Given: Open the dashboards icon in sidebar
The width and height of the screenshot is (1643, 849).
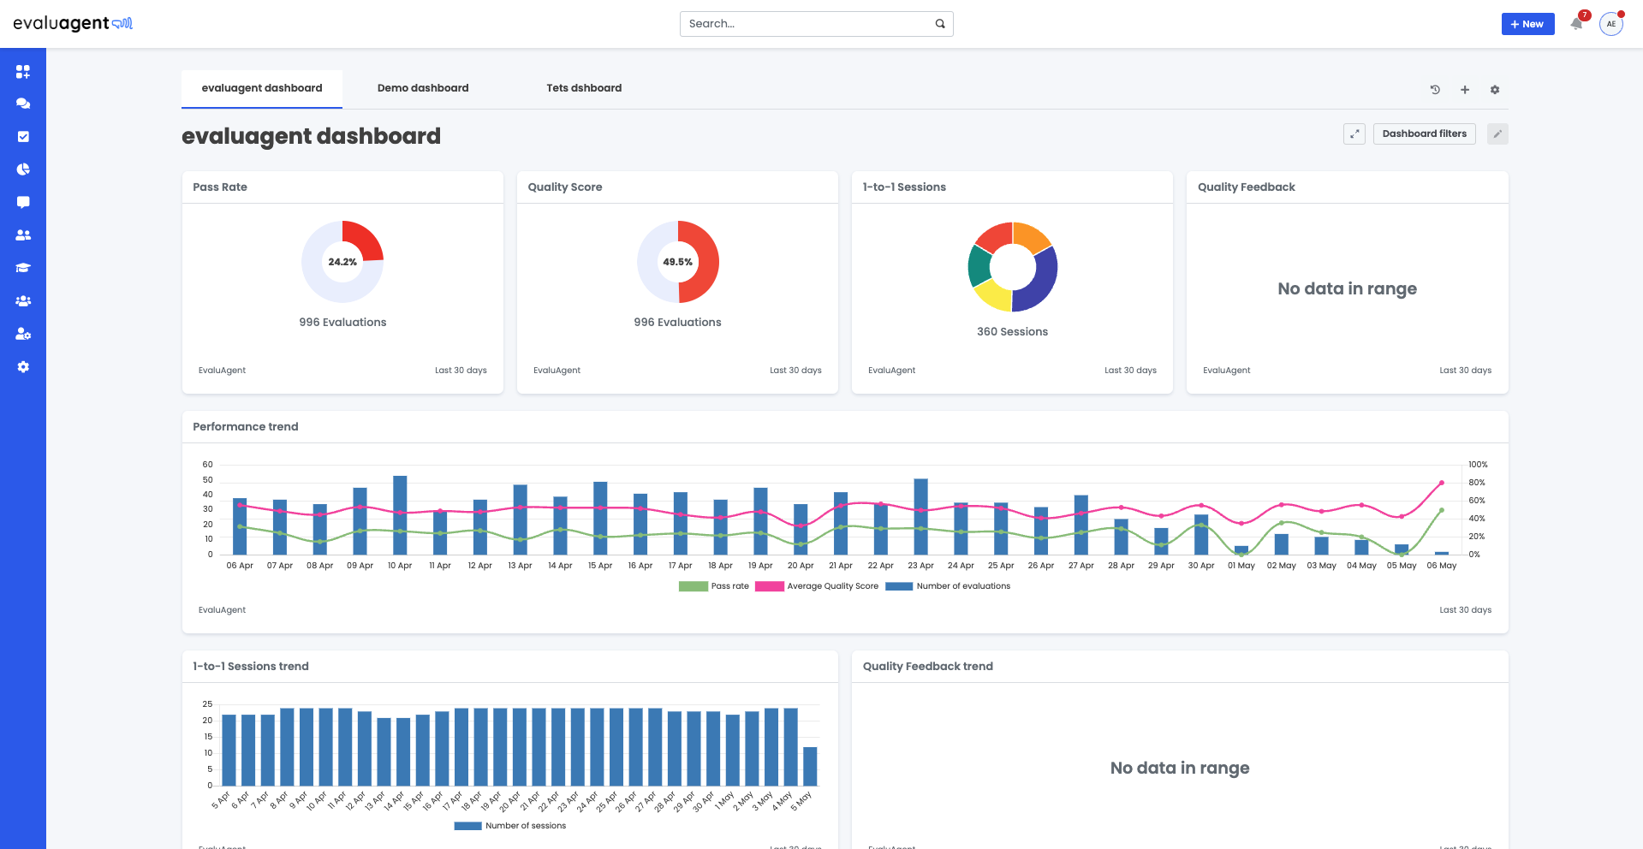Looking at the screenshot, I should (x=23, y=71).
